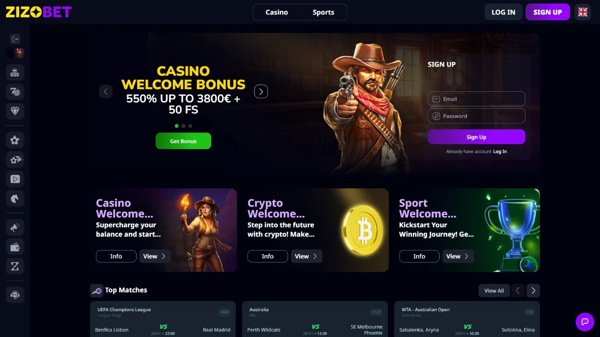Viewport: 600px width, 337px height.
Task: Open the UK flag language selector
Action: coord(583,12)
